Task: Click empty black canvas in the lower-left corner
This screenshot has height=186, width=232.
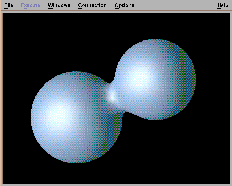Action: point(18,170)
